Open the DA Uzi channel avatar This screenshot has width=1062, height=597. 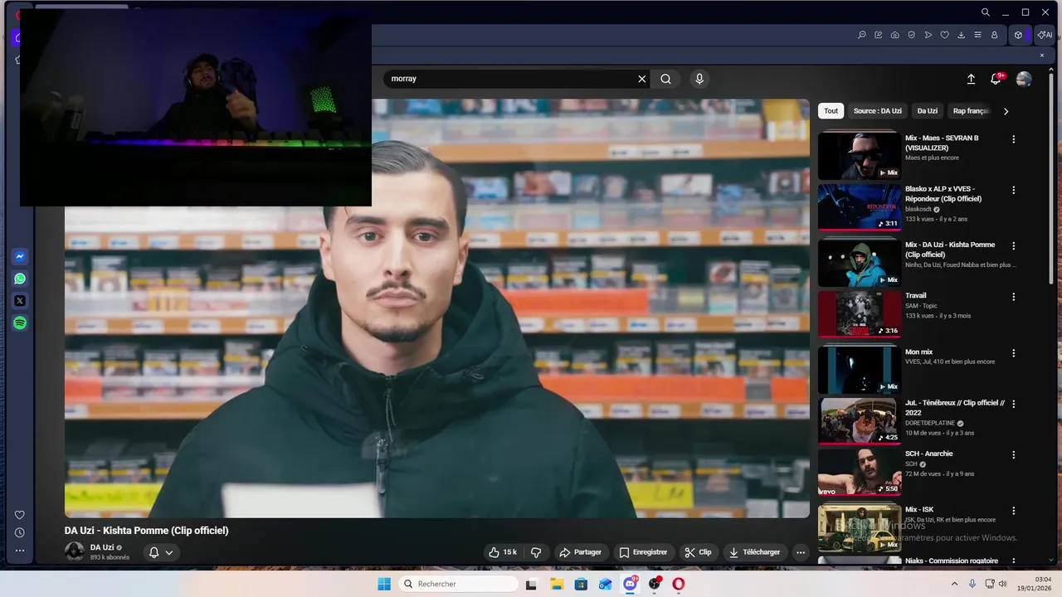75,551
